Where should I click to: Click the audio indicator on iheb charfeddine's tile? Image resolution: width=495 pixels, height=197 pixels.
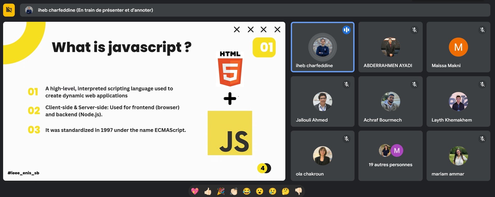click(346, 30)
